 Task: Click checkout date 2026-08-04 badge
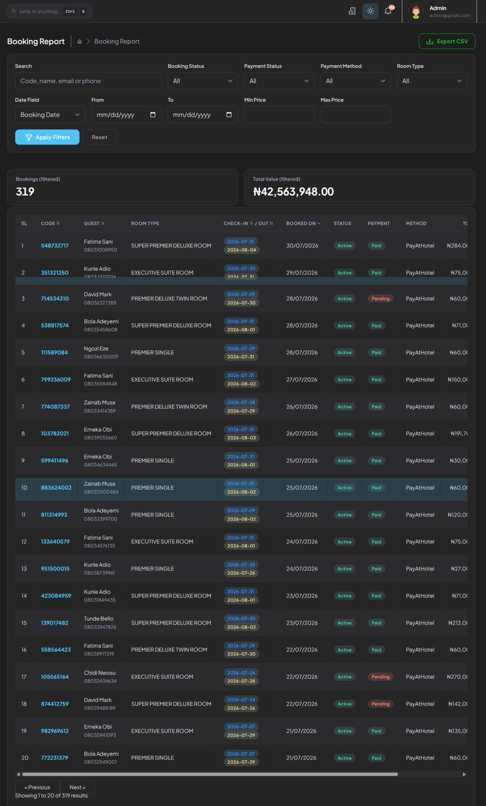click(242, 250)
